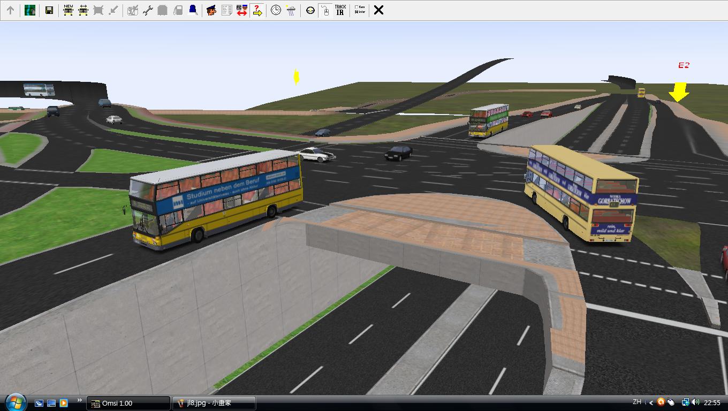Create a new bus with NEW icon
Viewport: 728px width, 411px height.
(x=68, y=10)
